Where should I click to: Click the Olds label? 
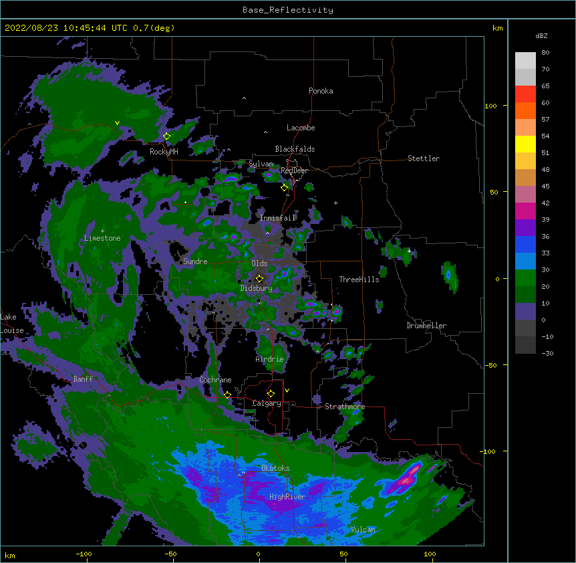coord(259,263)
